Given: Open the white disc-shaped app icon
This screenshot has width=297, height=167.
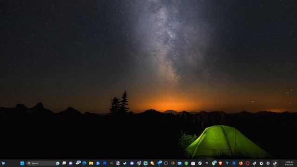Looking at the screenshot, I should [x=261, y=163].
